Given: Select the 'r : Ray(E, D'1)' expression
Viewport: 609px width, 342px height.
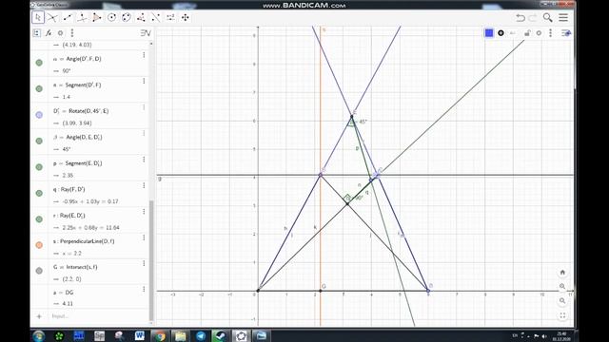Looking at the screenshot, I should (69, 216).
